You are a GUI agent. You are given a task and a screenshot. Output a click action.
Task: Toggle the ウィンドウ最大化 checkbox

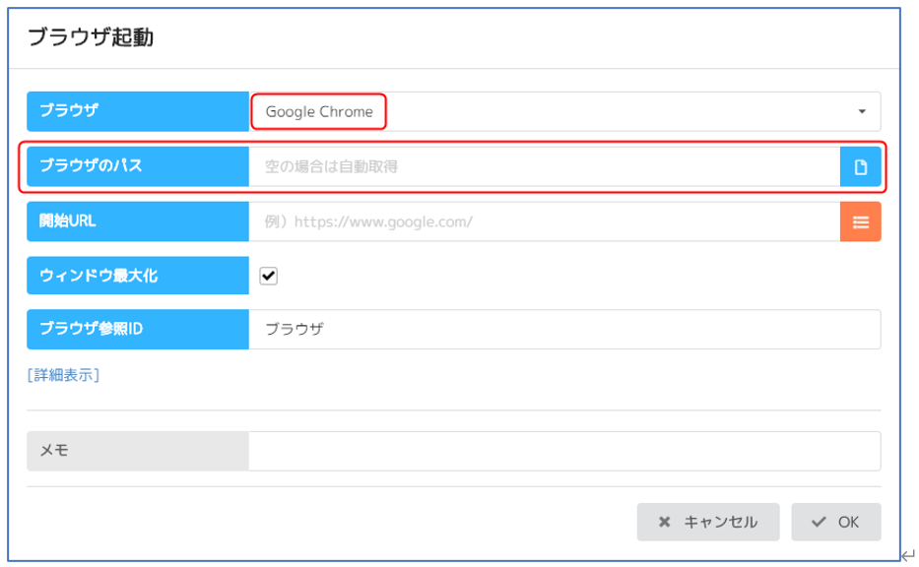269,276
